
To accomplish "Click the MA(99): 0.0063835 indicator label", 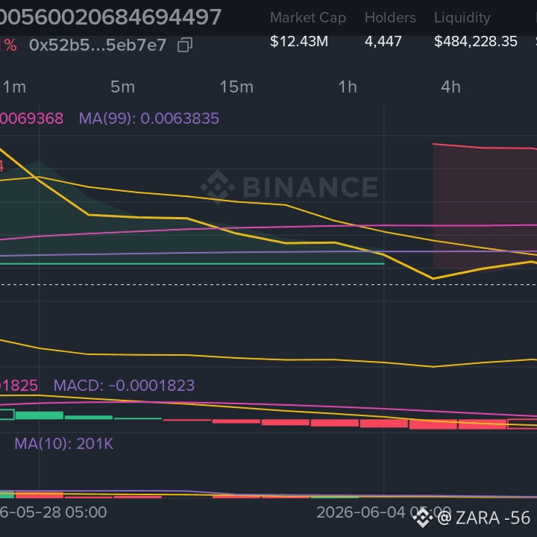I will (149, 119).
